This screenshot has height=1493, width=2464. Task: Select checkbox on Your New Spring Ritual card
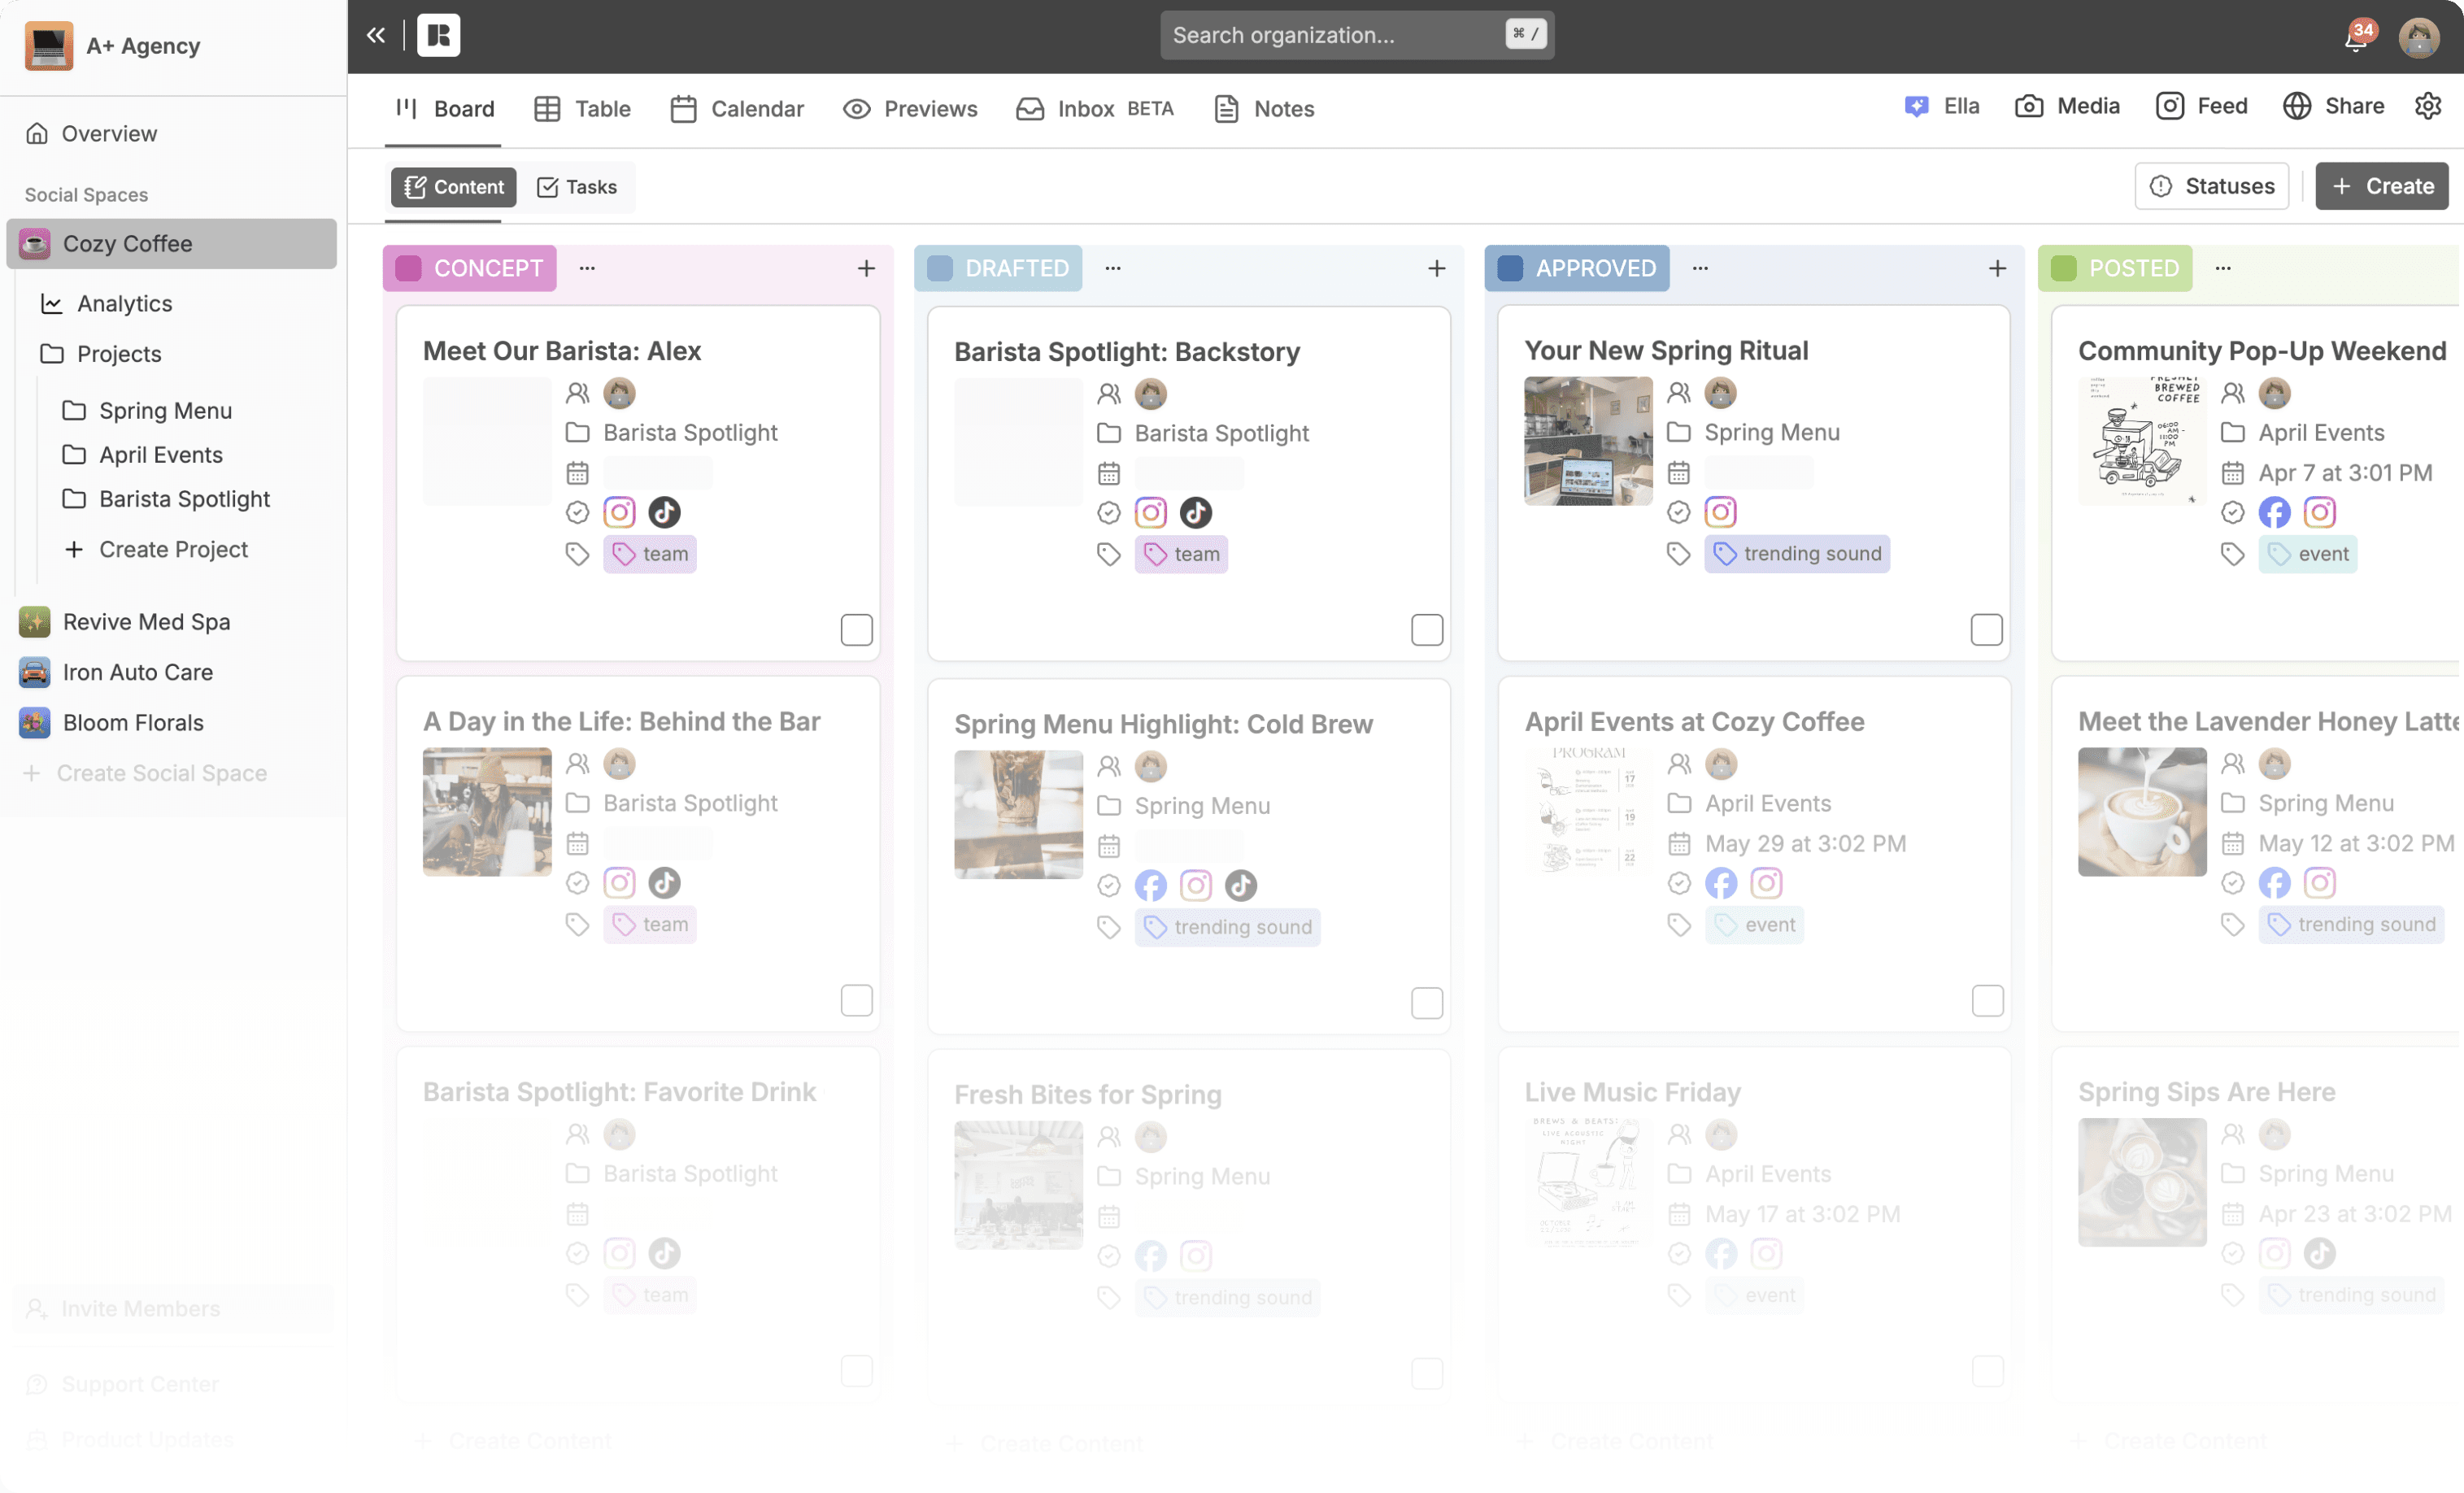pos(1987,630)
